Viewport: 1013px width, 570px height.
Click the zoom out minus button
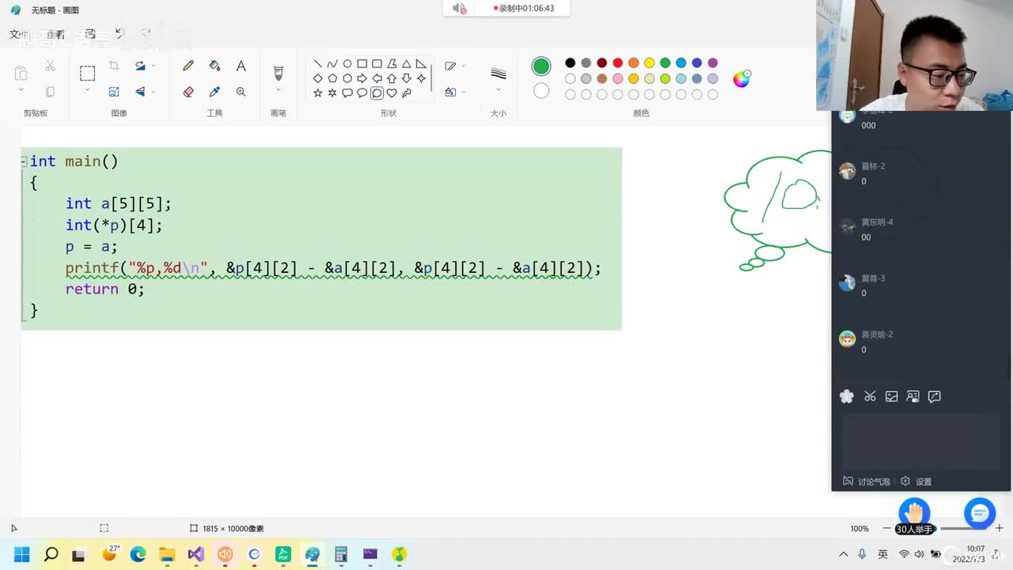click(886, 528)
